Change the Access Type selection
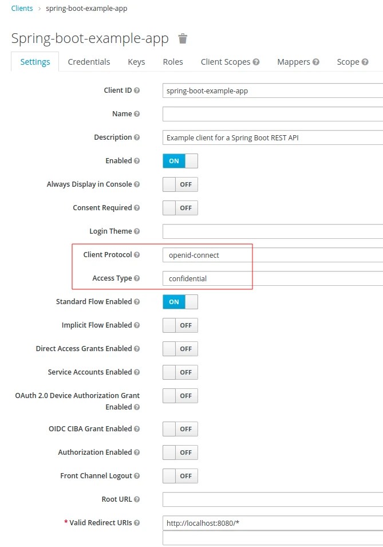 click(206, 278)
